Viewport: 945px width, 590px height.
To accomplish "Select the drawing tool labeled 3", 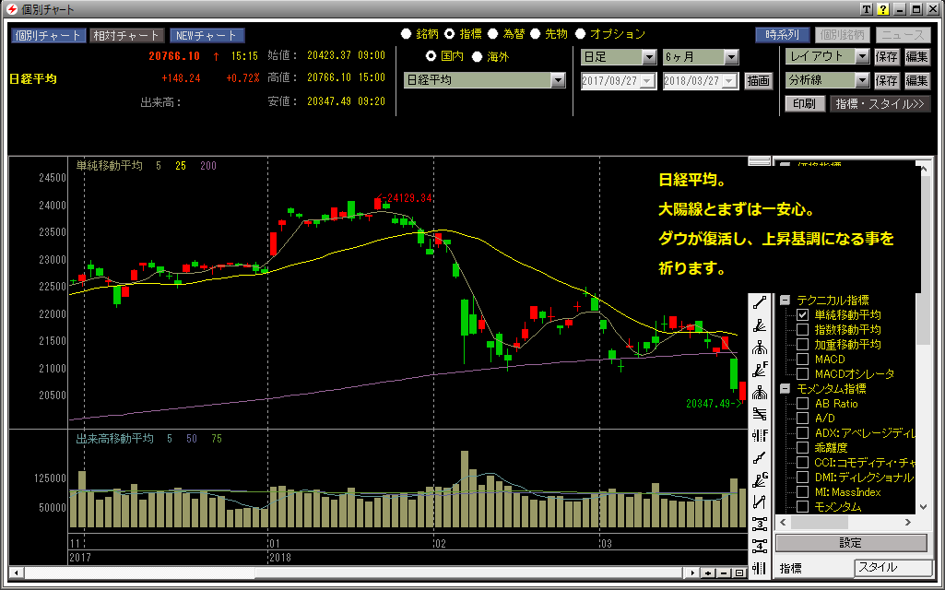I will 760,525.
